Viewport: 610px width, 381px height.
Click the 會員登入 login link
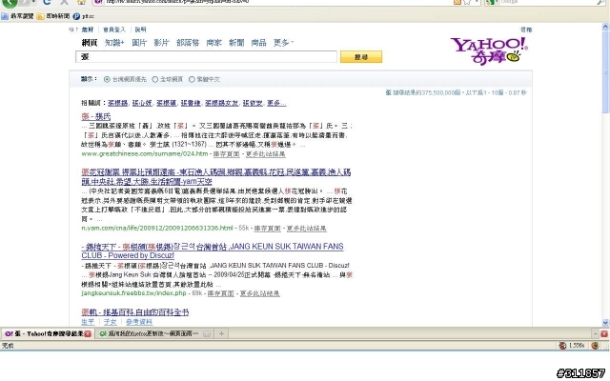pyautogui.click(x=114, y=30)
